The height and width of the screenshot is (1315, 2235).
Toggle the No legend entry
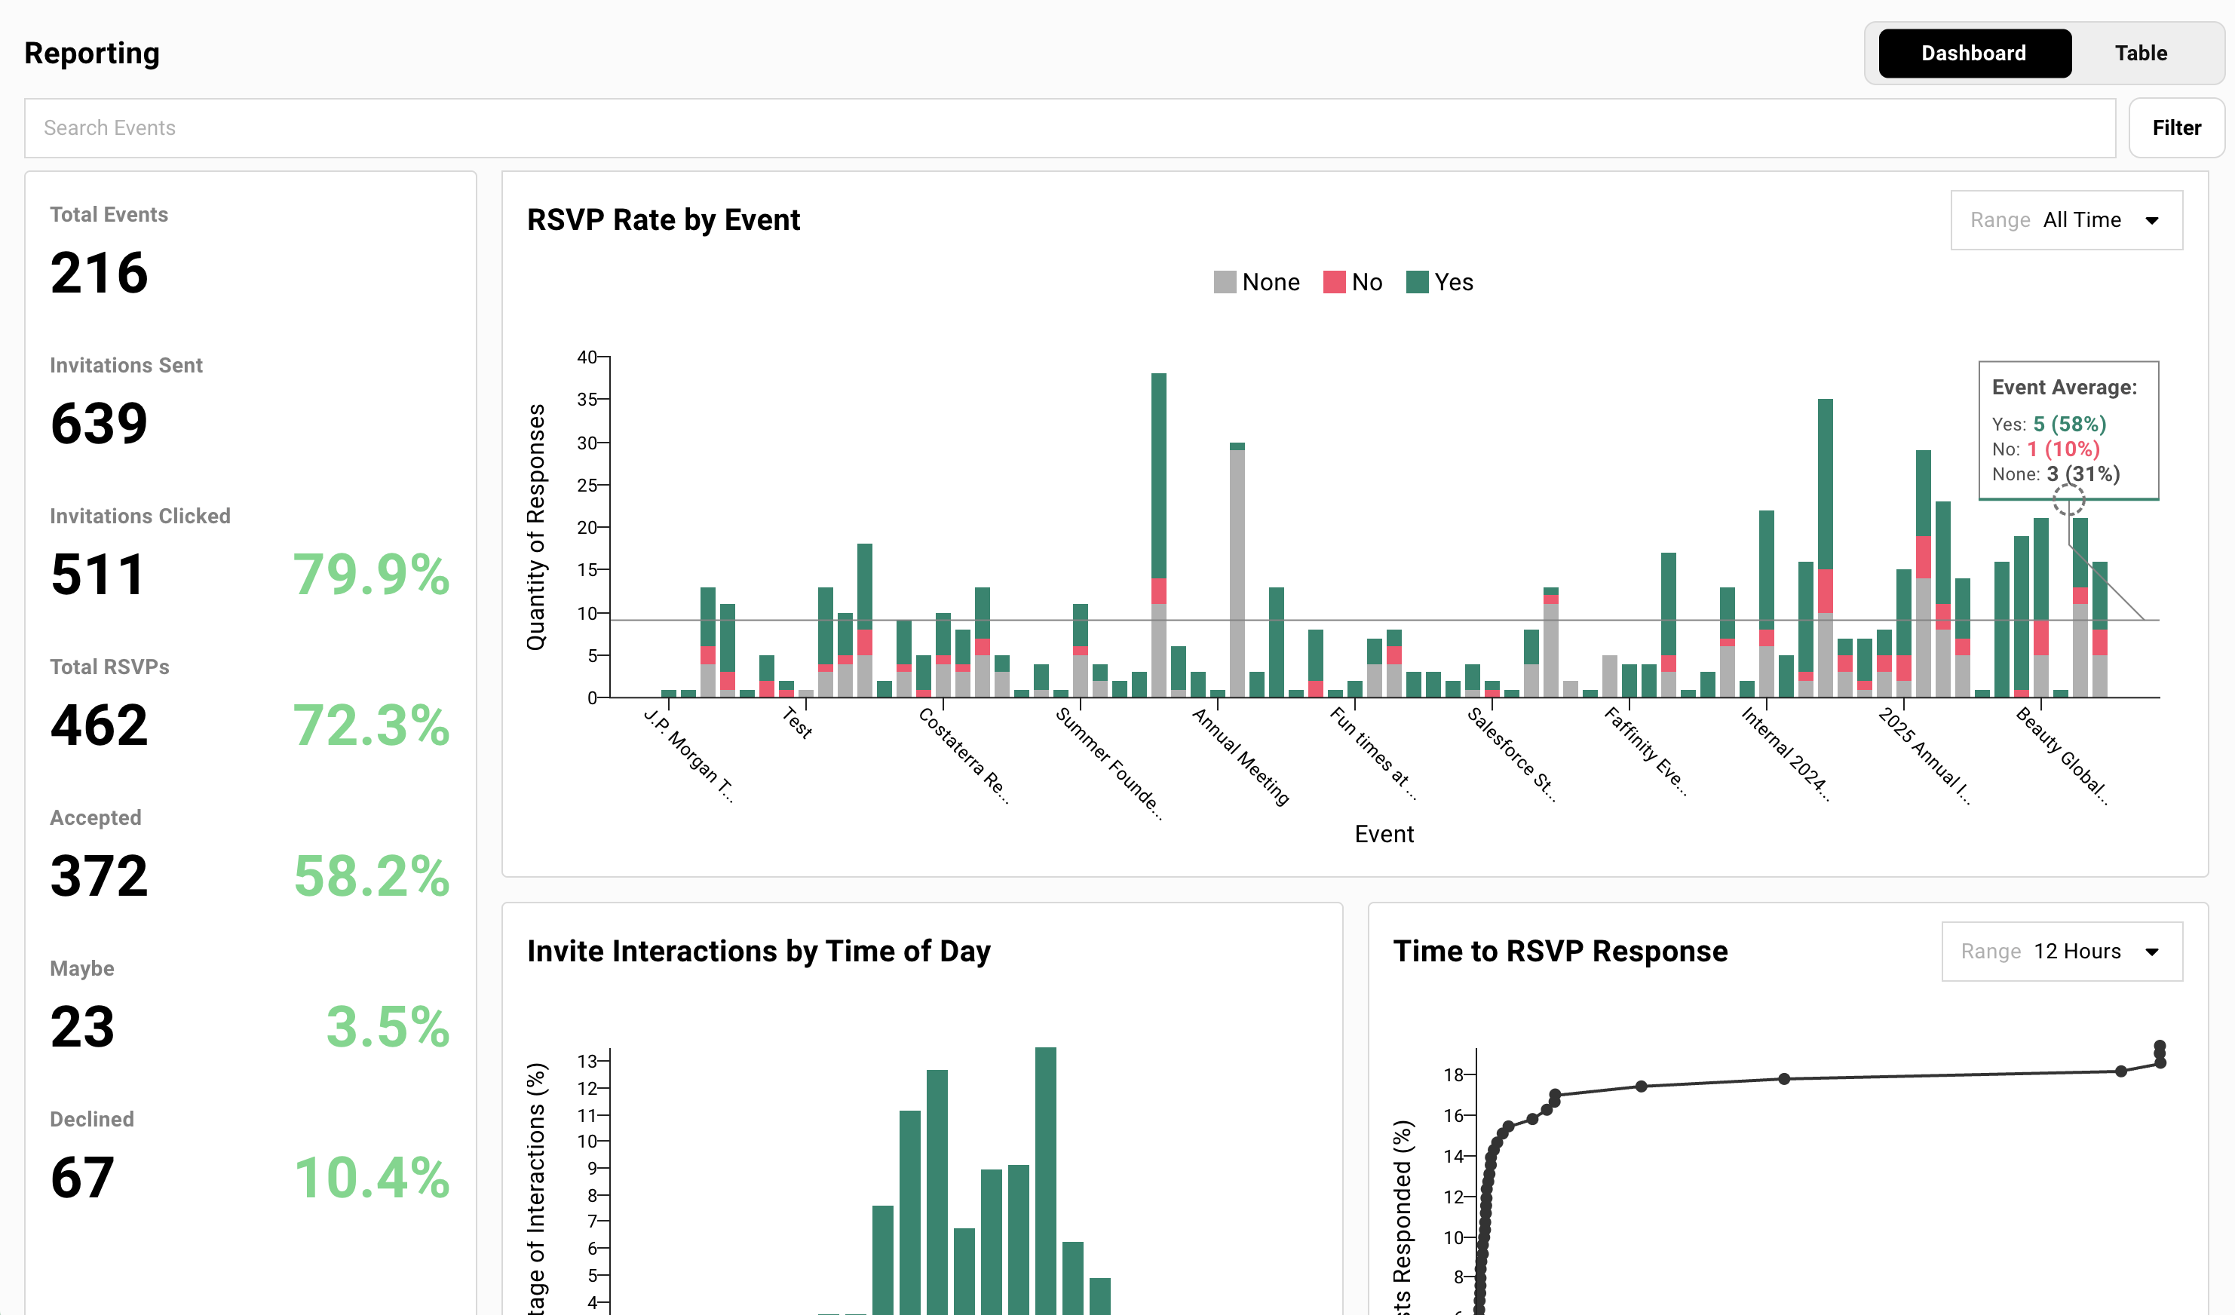tap(1352, 282)
